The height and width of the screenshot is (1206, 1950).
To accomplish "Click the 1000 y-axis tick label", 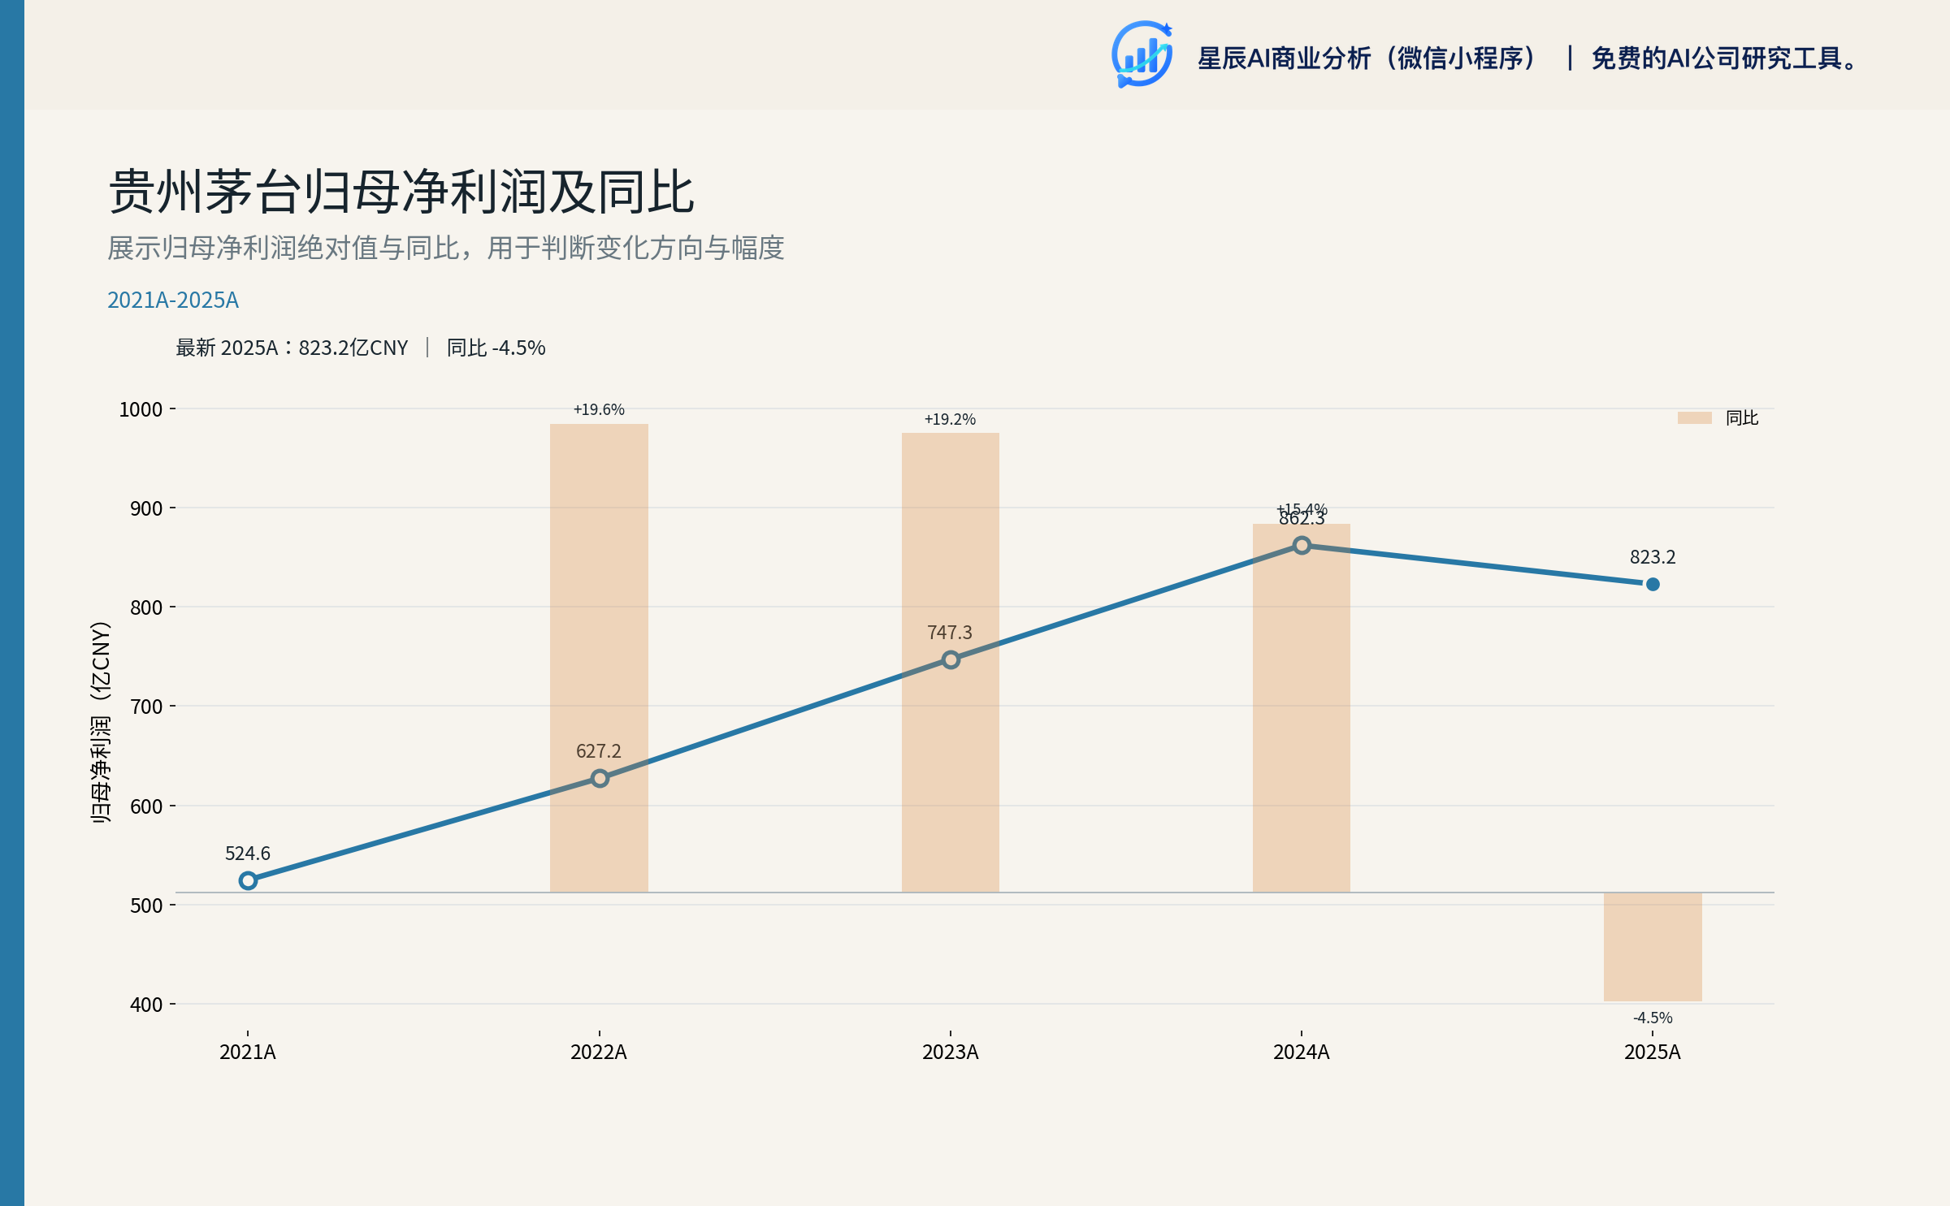I will pos(141,409).
